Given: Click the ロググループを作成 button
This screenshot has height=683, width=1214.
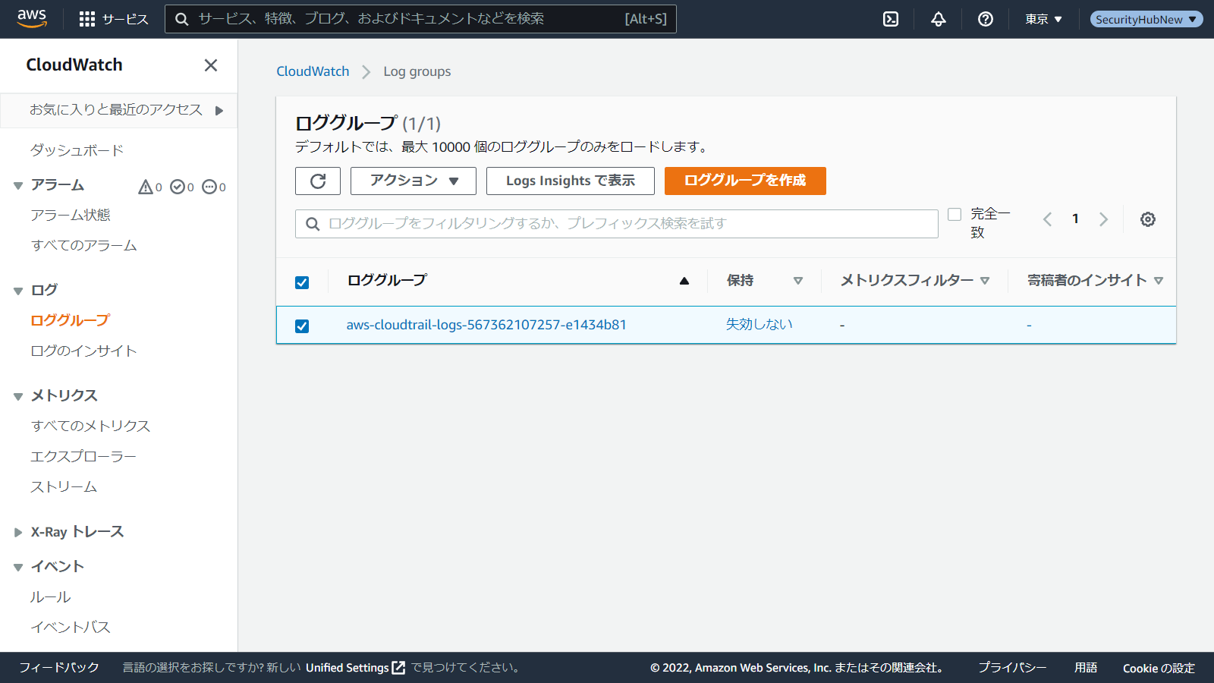Looking at the screenshot, I should click(x=745, y=181).
